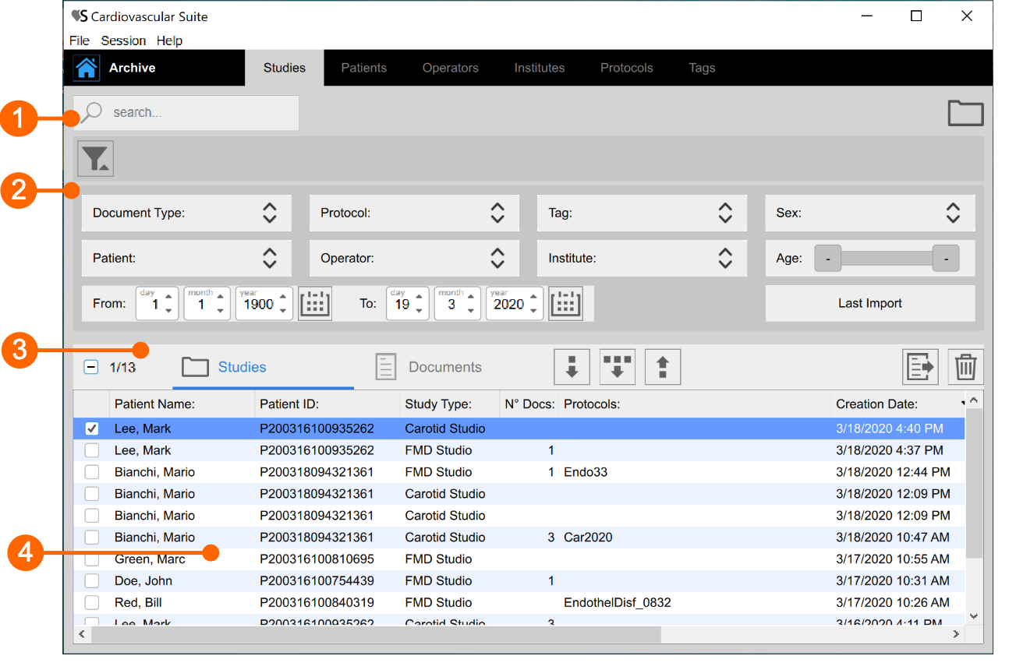Open the Sex filter dropdown
The width and height of the screenshot is (1009, 670).
click(869, 213)
